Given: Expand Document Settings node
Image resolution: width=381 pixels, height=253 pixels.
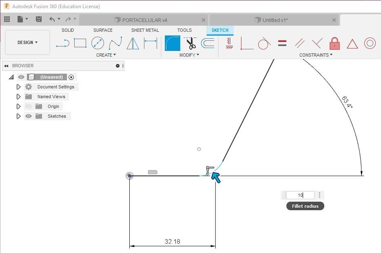Looking at the screenshot, I should (18, 87).
